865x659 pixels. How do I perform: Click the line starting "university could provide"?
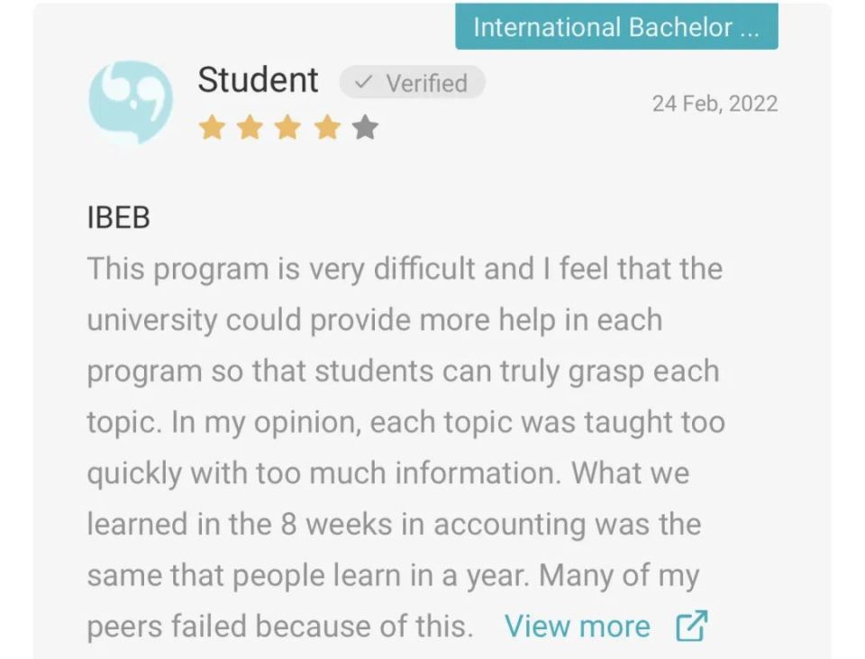[374, 320]
